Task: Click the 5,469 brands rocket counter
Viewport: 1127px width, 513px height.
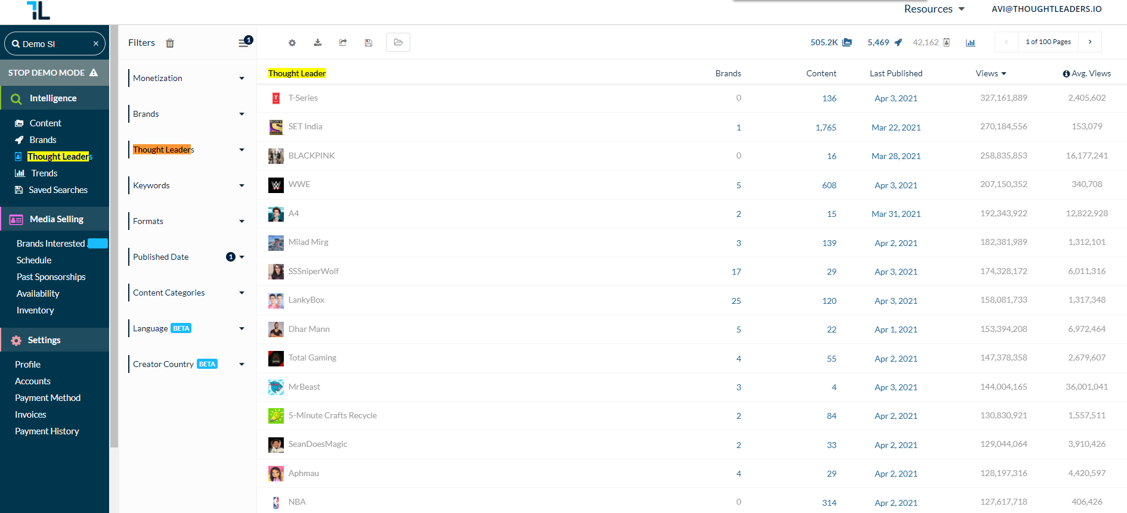Action: coord(885,42)
